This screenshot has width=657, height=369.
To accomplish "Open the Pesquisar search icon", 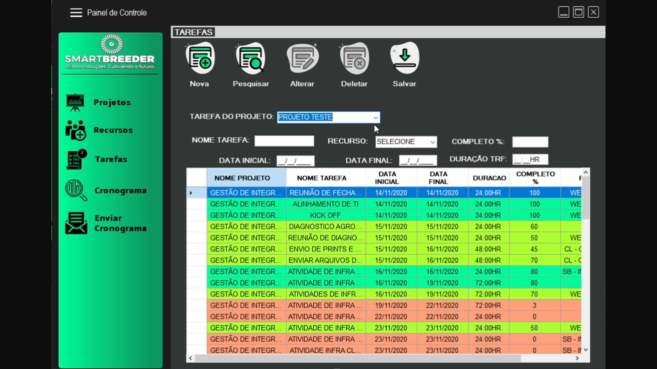I will pyautogui.click(x=250, y=59).
